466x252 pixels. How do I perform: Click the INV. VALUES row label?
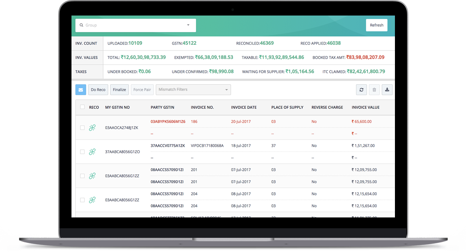pyautogui.click(x=87, y=57)
